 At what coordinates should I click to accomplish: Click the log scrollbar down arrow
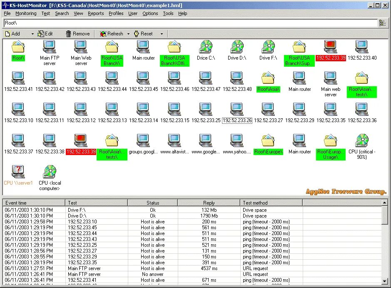click(384, 281)
